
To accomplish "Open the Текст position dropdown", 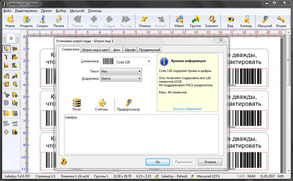I will coord(121,71).
